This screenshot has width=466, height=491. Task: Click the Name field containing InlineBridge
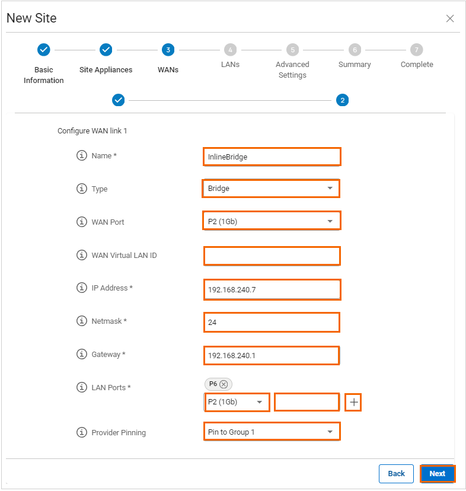click(x=271, y=157)
